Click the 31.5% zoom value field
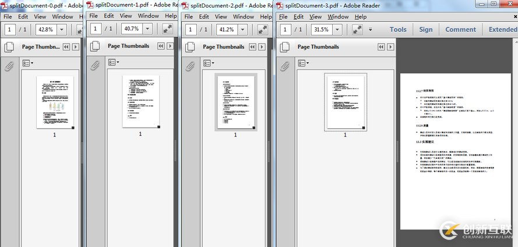The height and width of the screenshot is (247, 518). tap(322, 29)
